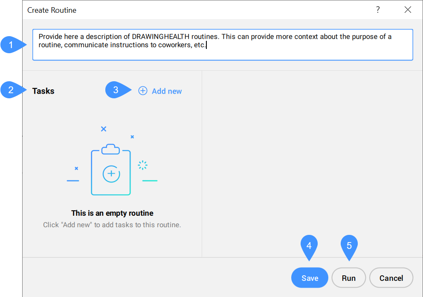Cancel creating the routine
Screen dimensions: 423x297
391,278
